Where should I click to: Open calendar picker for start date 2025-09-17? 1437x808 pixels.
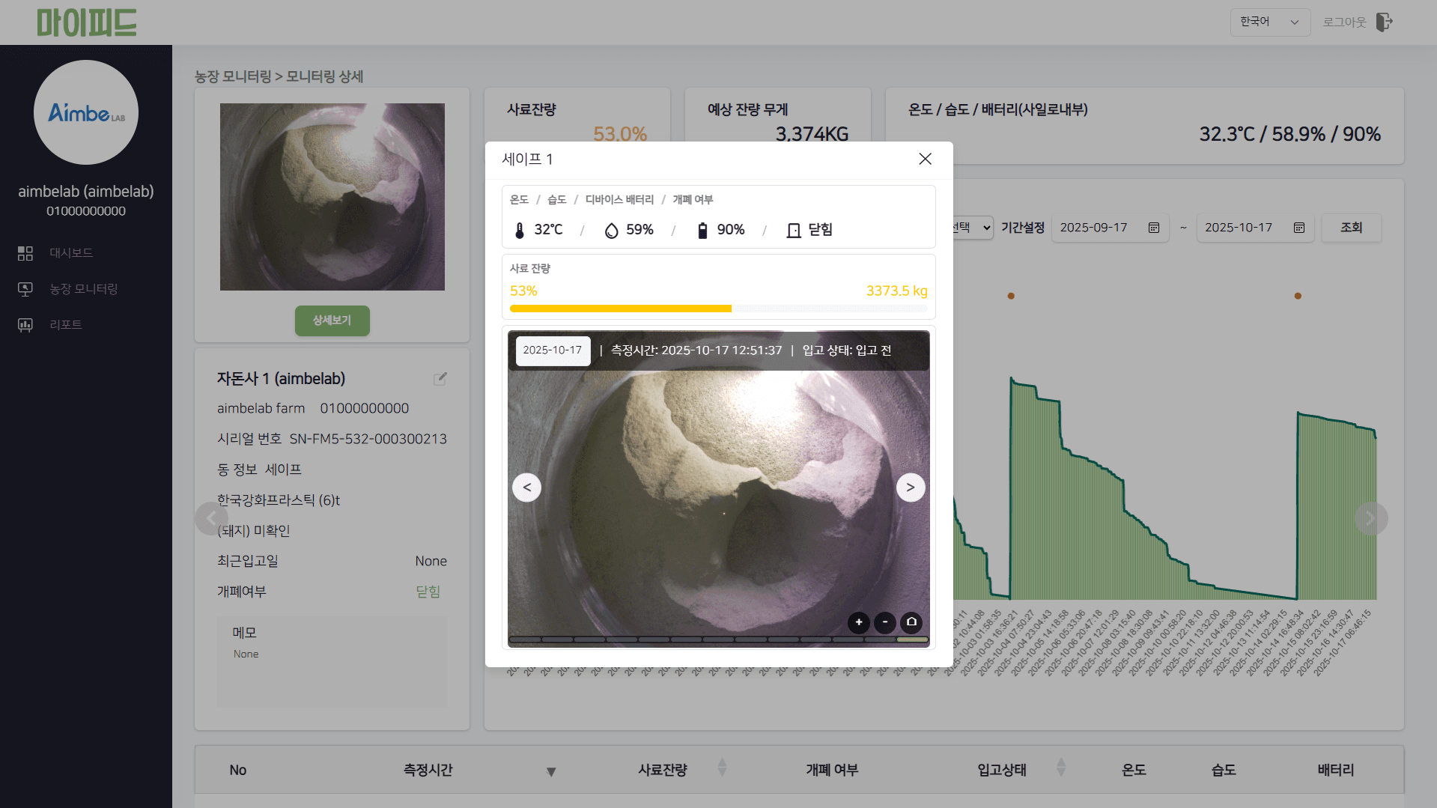(x=1154, y=228)
